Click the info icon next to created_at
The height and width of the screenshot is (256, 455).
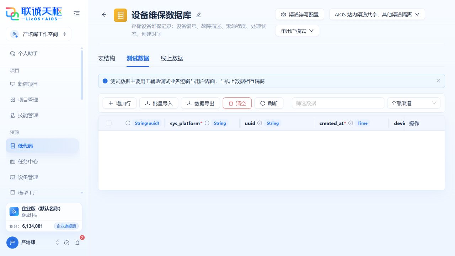click(350, 123)
